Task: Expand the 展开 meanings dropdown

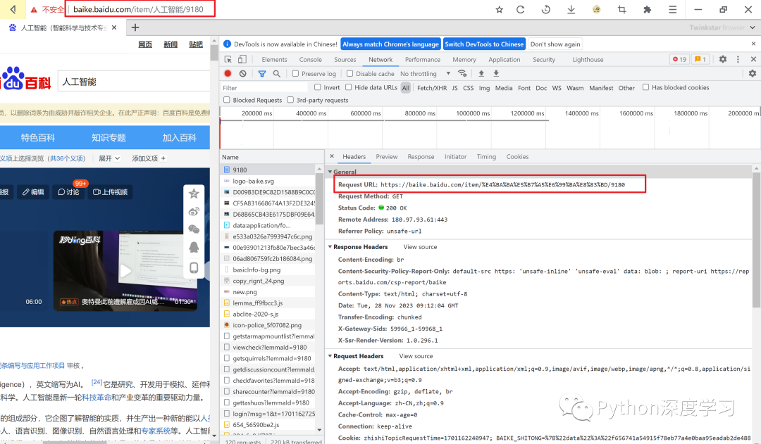Action: 110,158
